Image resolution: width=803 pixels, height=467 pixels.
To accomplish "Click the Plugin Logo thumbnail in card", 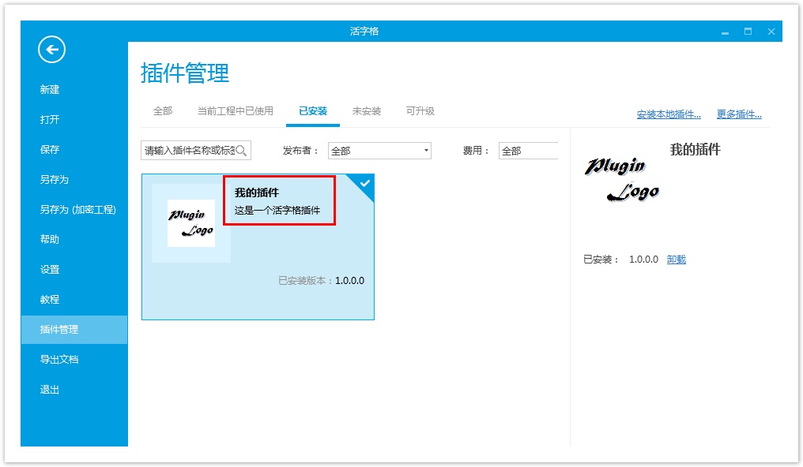I will click(191, 222).
